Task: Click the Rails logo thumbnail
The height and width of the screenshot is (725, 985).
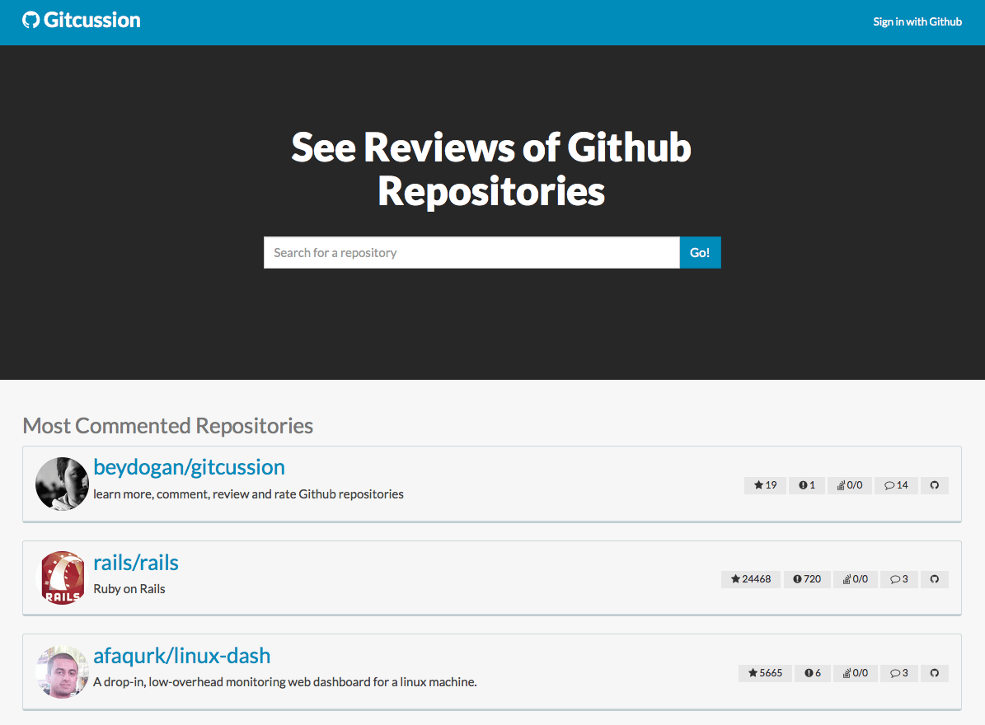Action: click(62, 578)
